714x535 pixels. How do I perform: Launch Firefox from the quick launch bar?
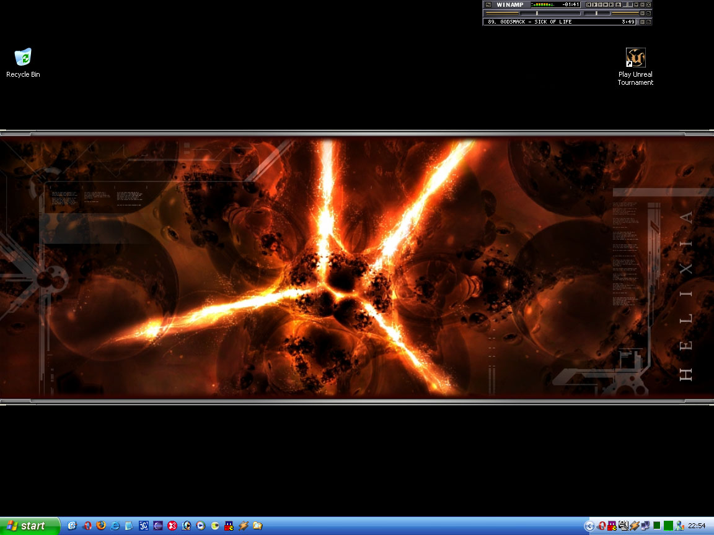[x=101, y=526]
